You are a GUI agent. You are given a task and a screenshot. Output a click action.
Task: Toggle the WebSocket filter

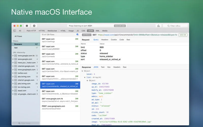(53, 31)
